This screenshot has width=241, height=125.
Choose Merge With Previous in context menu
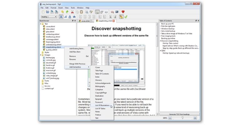(78, 64)
